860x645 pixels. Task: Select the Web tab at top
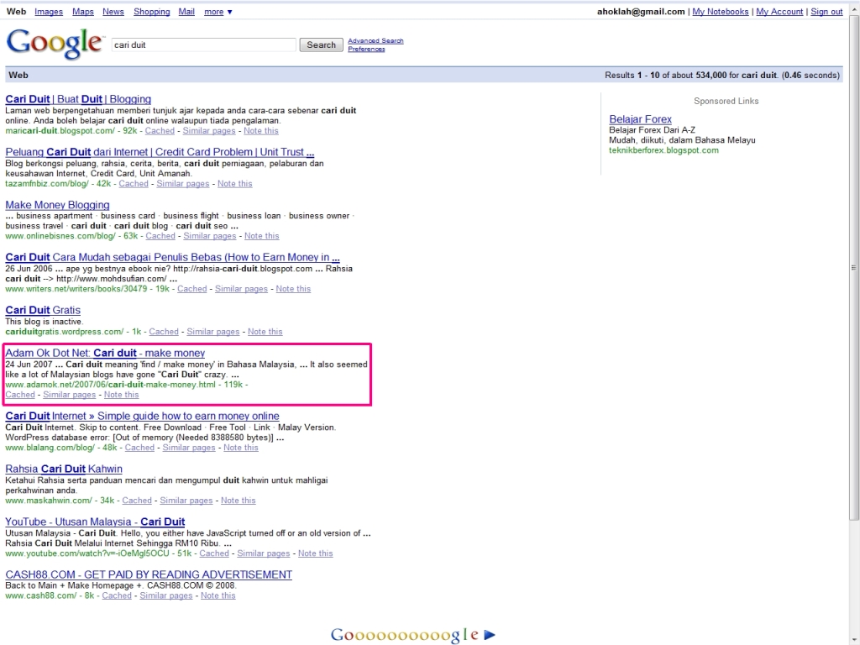16,12
